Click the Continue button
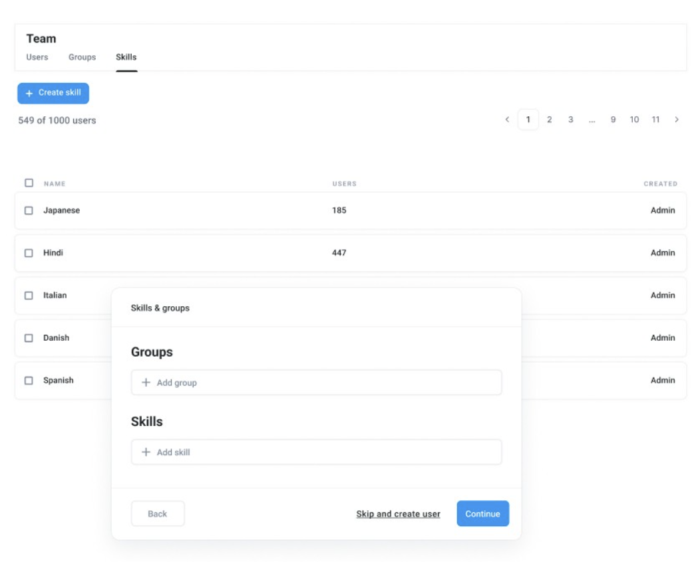 (x=482, y=513)
